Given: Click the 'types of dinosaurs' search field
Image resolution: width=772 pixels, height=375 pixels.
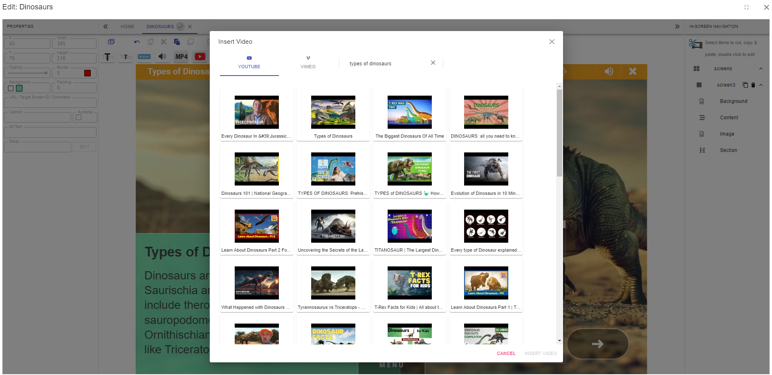Looking at the screenshot, I should click(387, 64).
